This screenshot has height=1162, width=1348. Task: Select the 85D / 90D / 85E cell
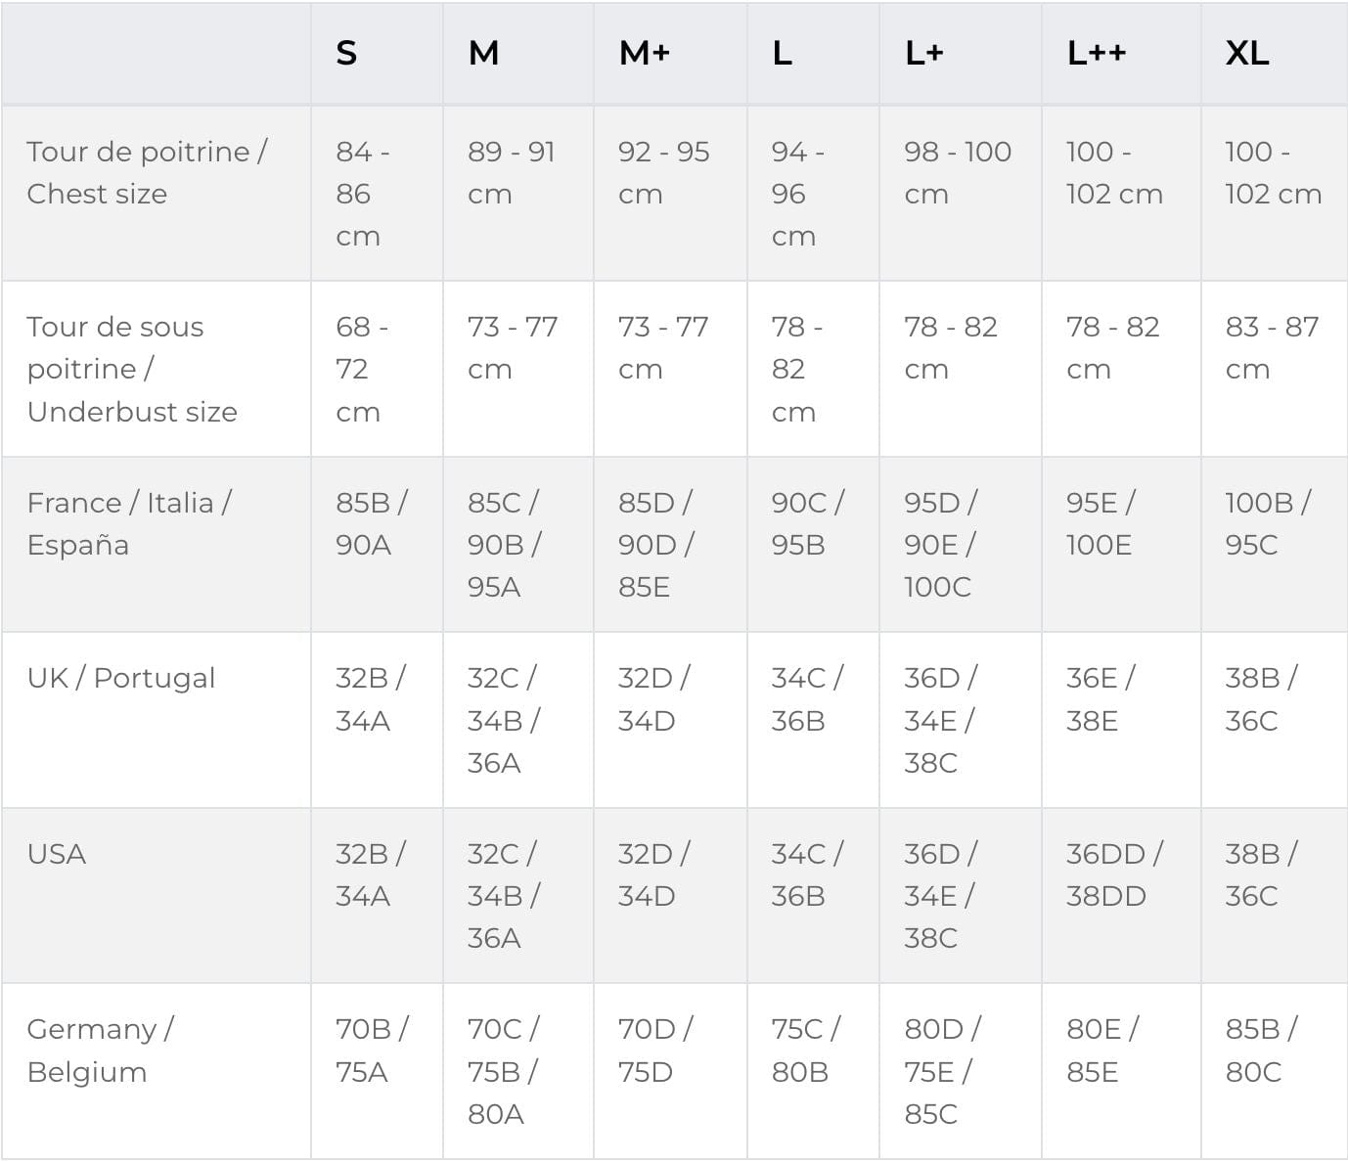tap(655, 544)
